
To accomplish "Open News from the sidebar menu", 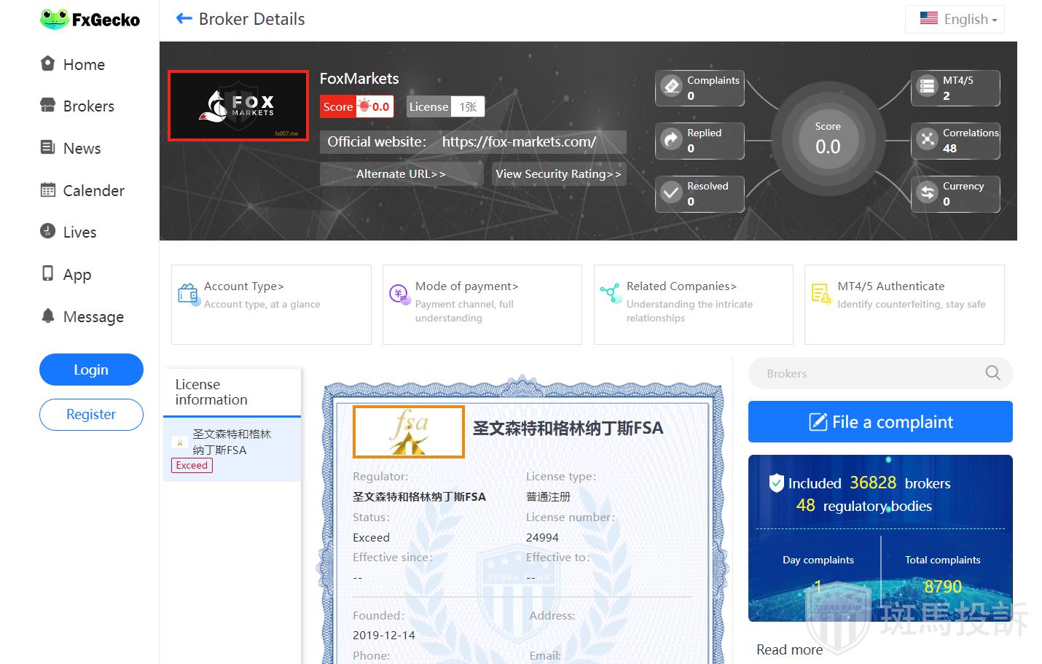I will coord(82,149).
